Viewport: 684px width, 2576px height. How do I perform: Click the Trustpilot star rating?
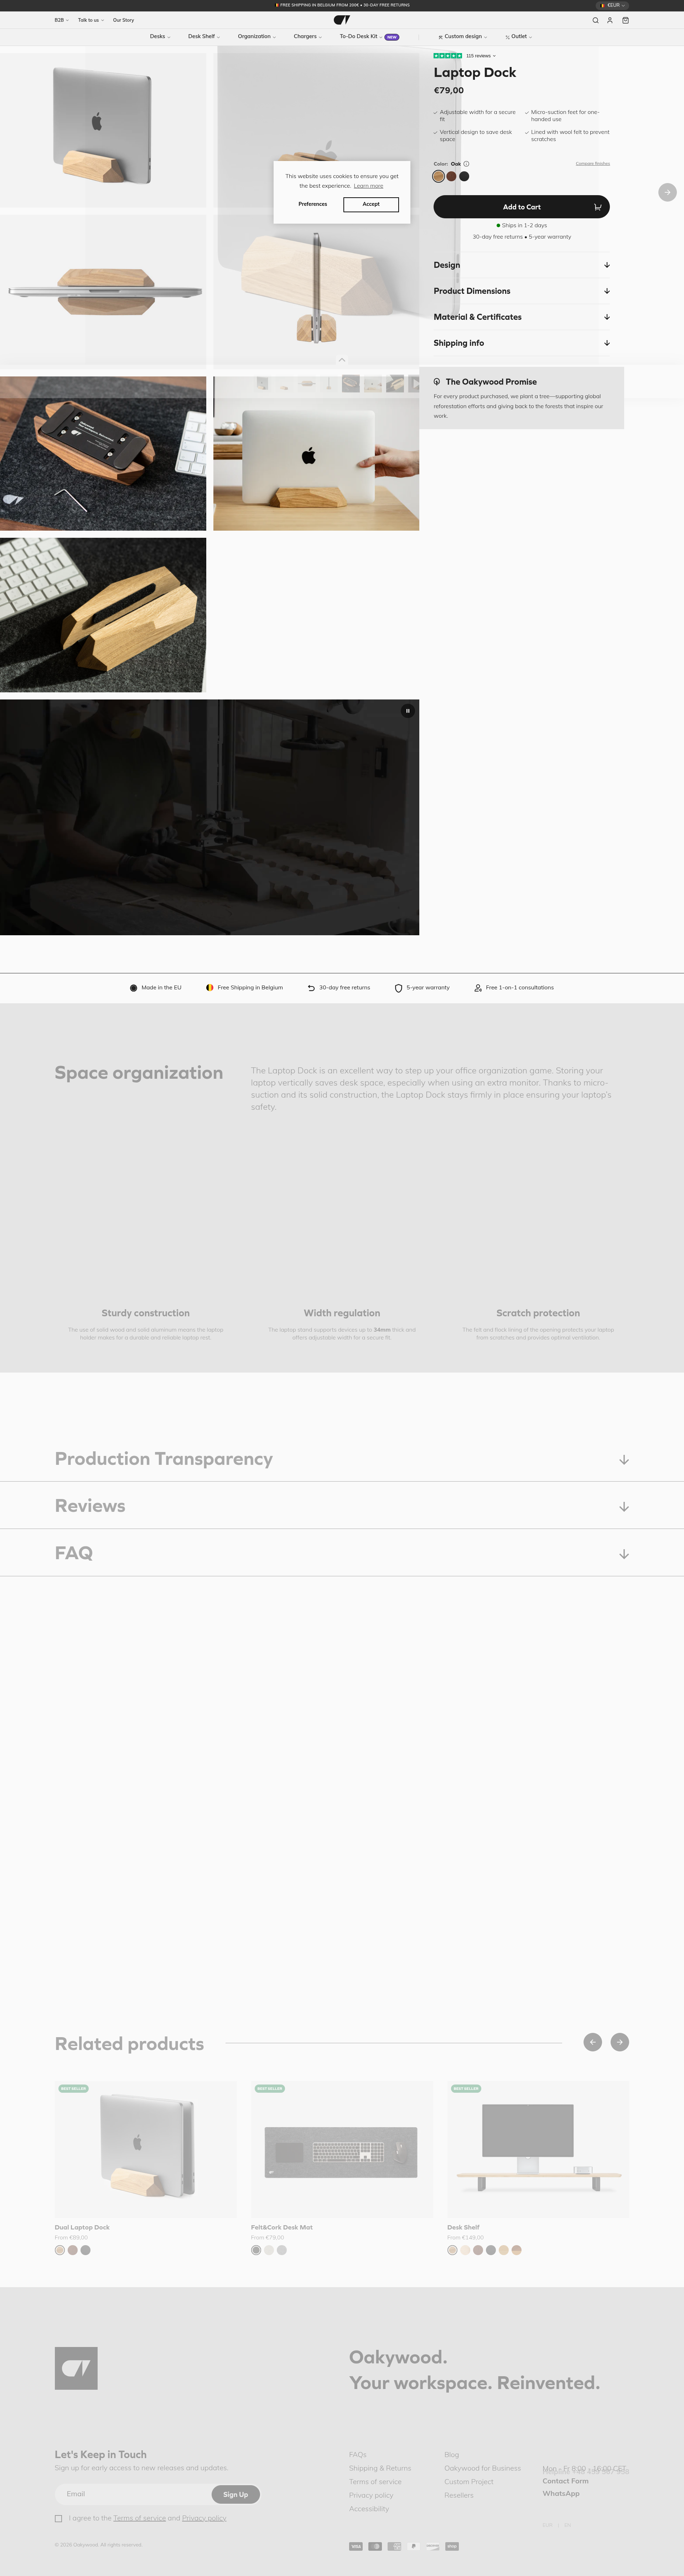pyautogui.click(x=448, y=56)
